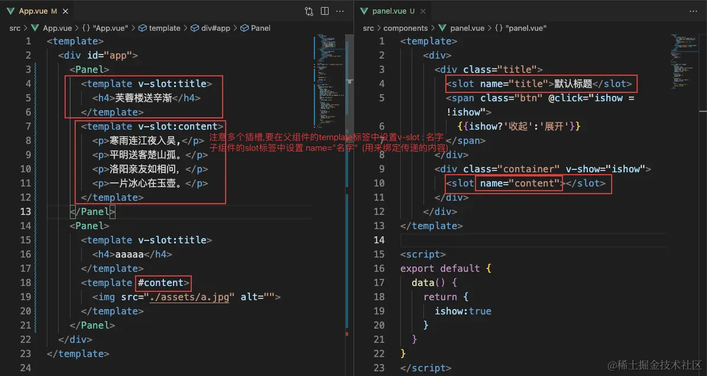
Task: Split the left editor to the right
Action: pyautogui.click(x=324, y=11)
